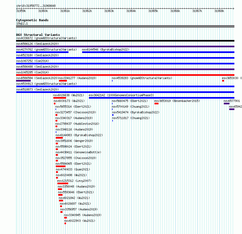This screenshot has height=234, width=242.
Task: Click the nsv1065285 Coe2014 variant label
Action: pyautogui.click(x=33, y=72)
